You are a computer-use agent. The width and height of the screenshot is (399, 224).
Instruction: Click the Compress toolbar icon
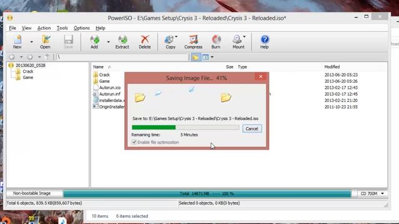pyautogui.click(x=193, y=42)
